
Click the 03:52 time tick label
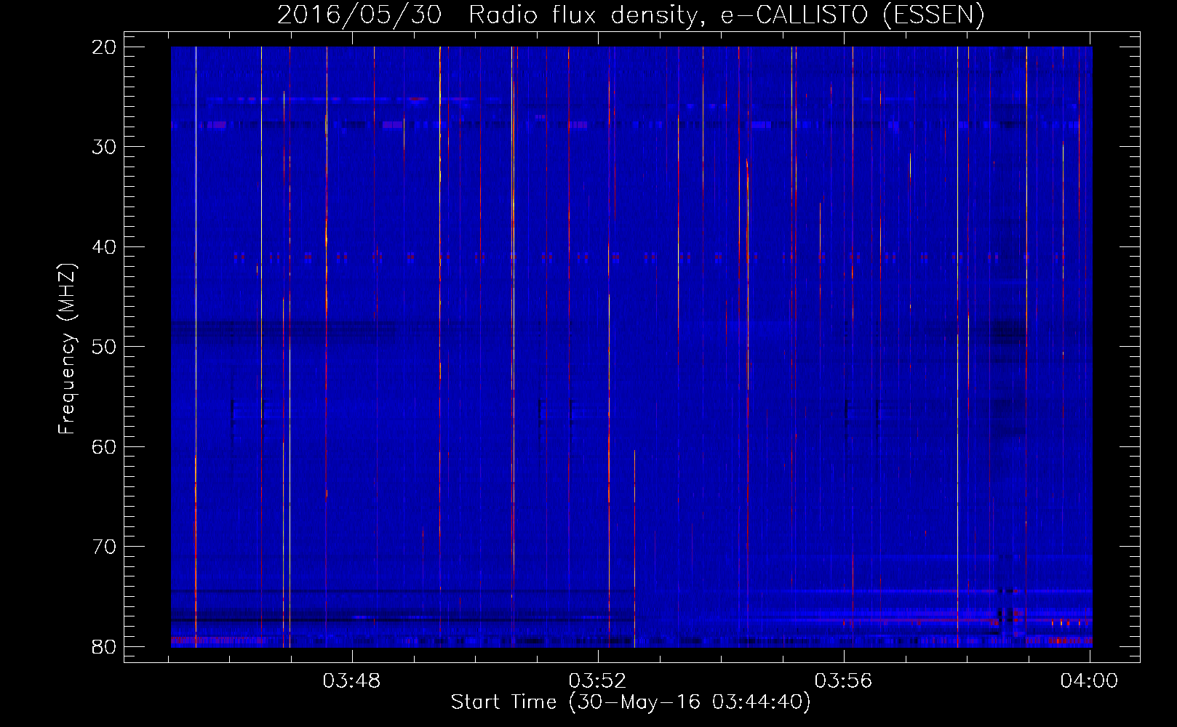coord(598,681)
